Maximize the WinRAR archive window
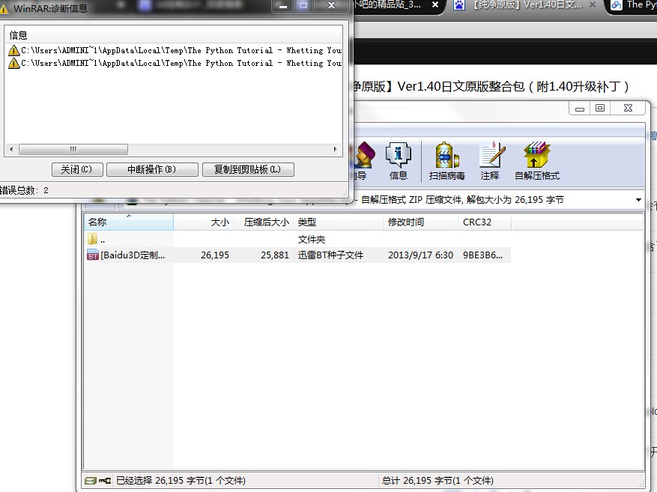The height and width of the screenshot is (492, 657). pyautogui.click(x=600, y=108)
